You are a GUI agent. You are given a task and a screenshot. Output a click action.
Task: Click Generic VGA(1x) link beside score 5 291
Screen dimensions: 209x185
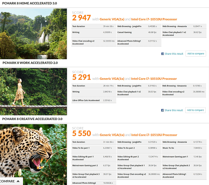(112, 79)
